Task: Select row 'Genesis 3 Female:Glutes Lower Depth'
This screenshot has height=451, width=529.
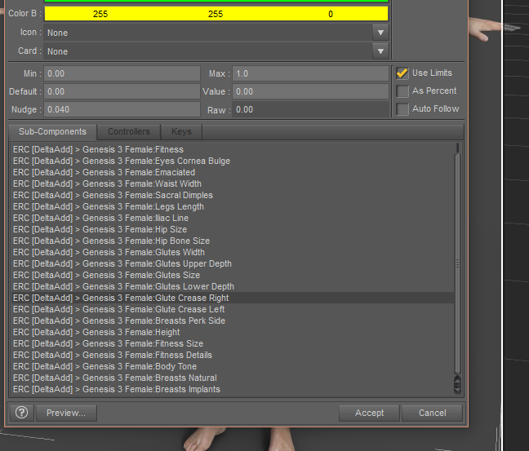Action: pos(233,286)
